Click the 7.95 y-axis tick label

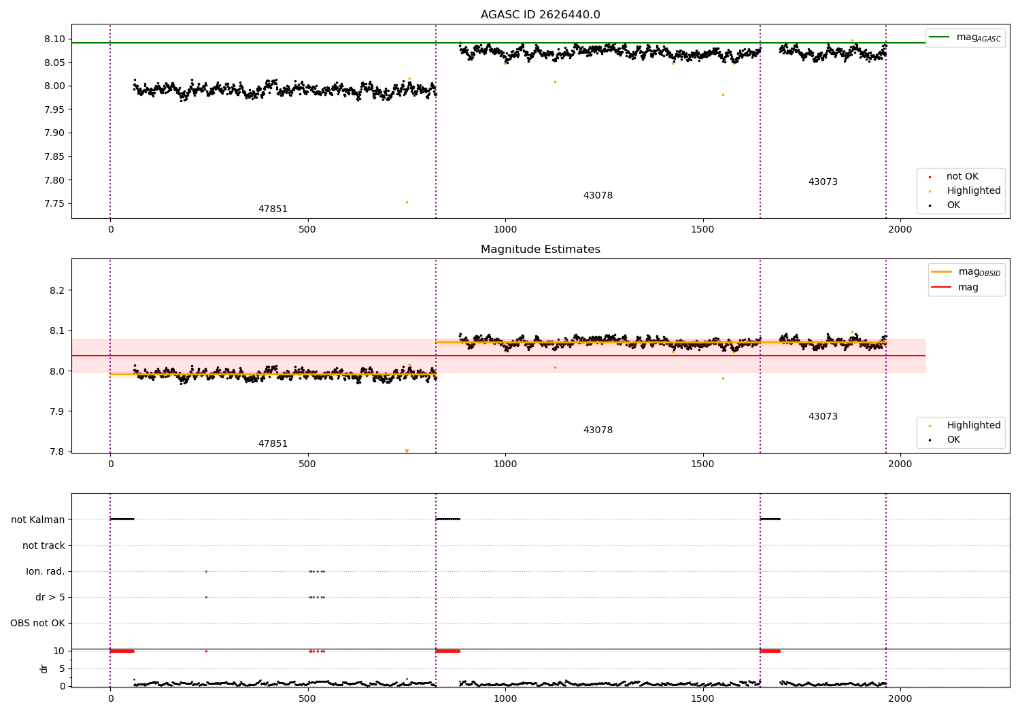pos(54,109)
